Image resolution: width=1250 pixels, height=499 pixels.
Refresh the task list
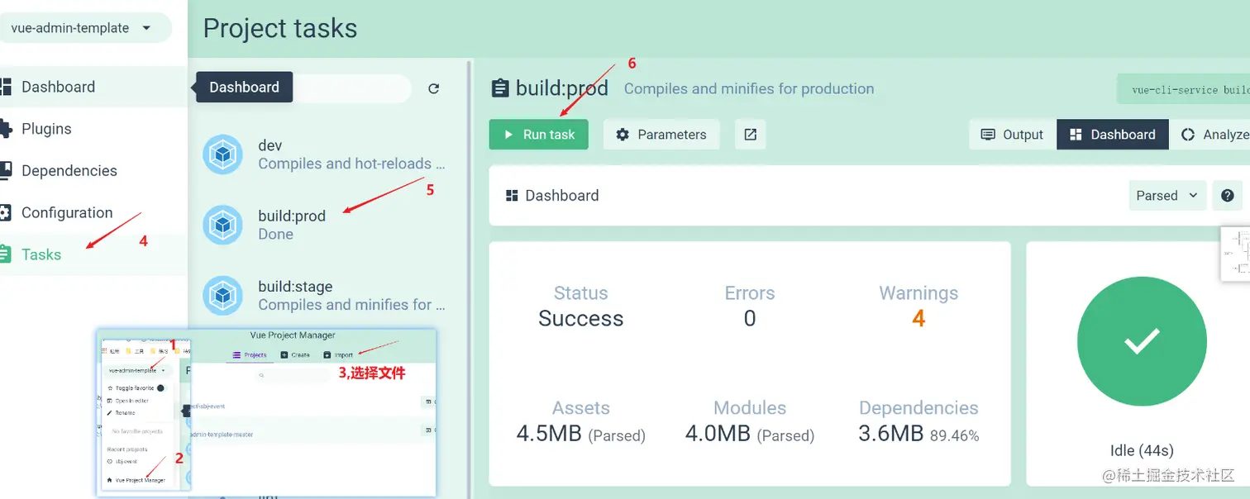point(433,88)
